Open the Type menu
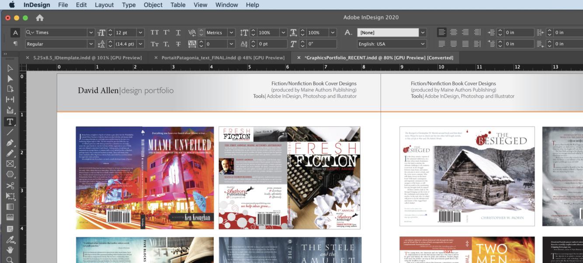Screen dimensions: 583x263 click(x=128, y=5)
